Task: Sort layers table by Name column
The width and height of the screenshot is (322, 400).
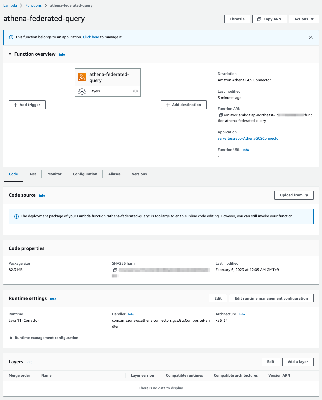Action: point(46,375)
